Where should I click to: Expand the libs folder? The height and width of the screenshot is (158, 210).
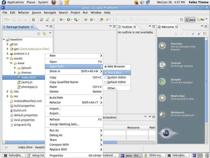(8, 91)
